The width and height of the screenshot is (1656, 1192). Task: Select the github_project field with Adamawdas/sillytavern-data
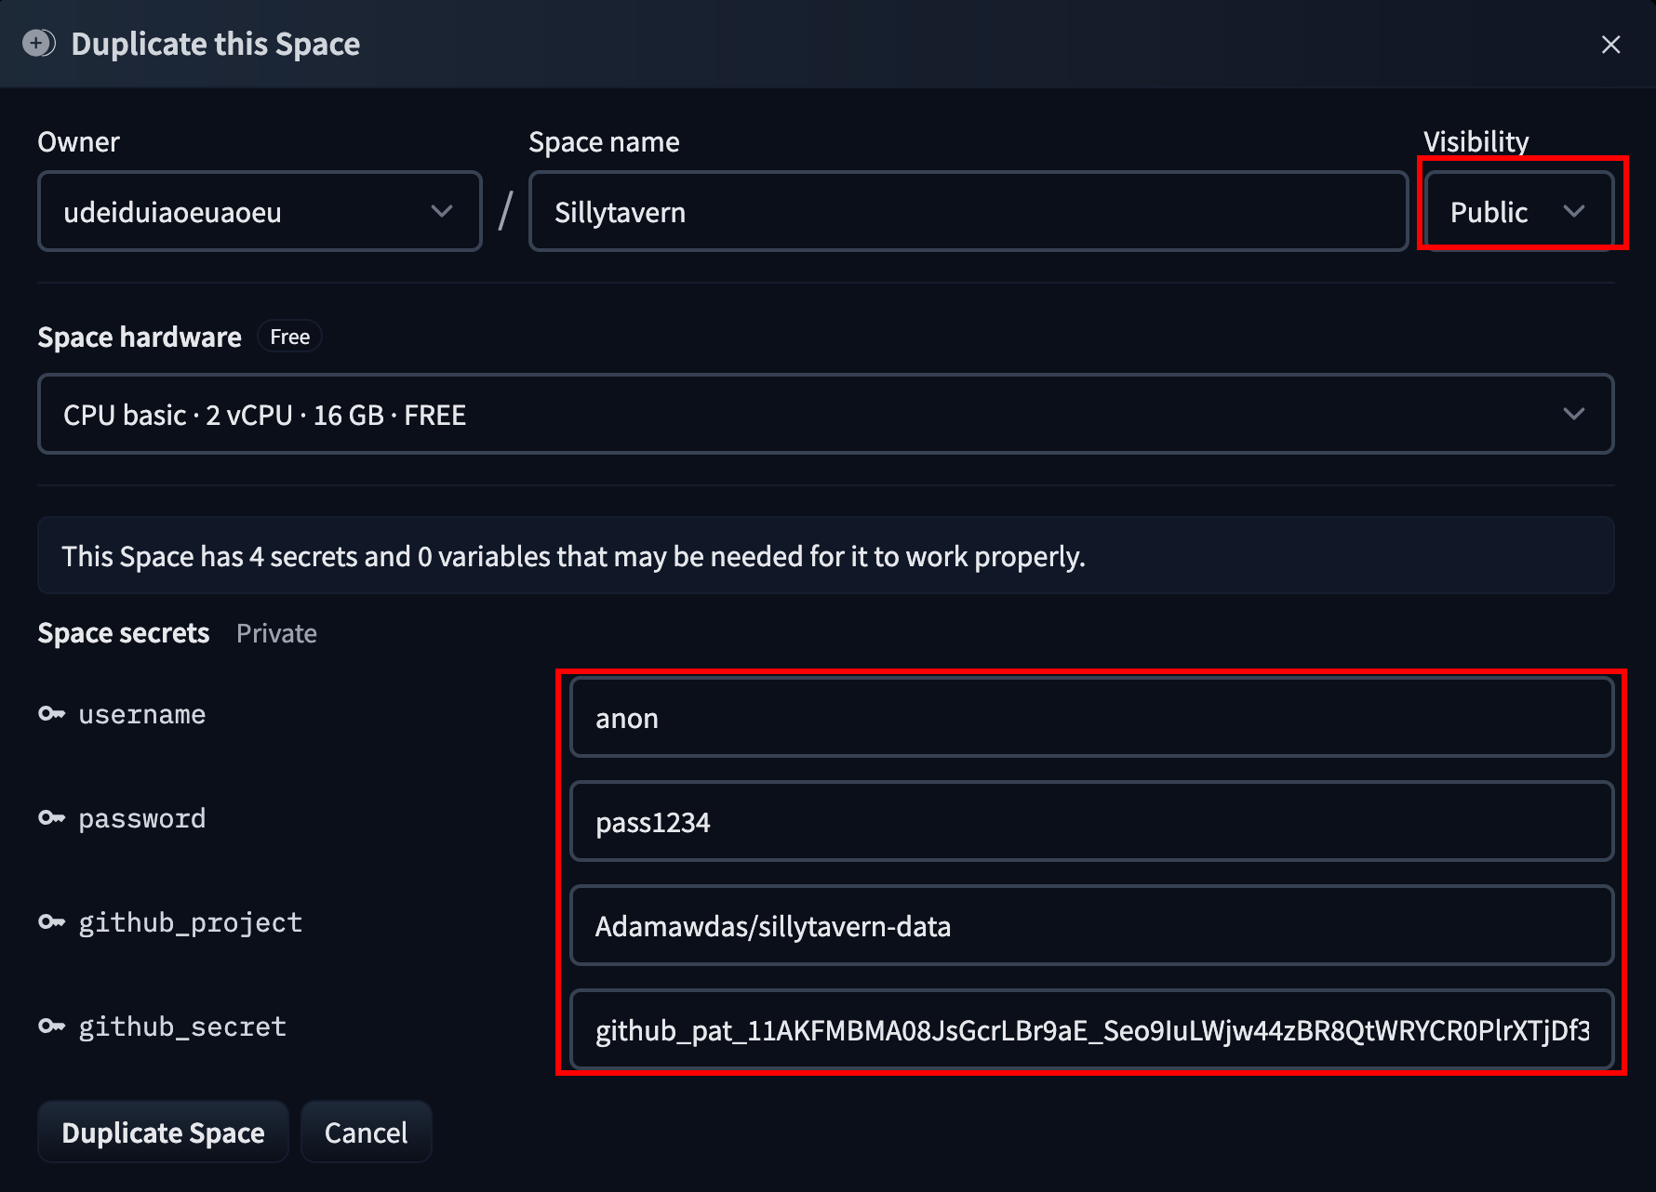1090,926
